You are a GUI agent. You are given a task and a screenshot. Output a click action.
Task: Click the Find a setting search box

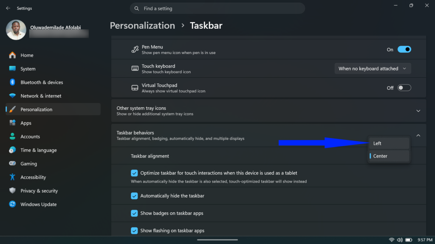tap(217, 8)
